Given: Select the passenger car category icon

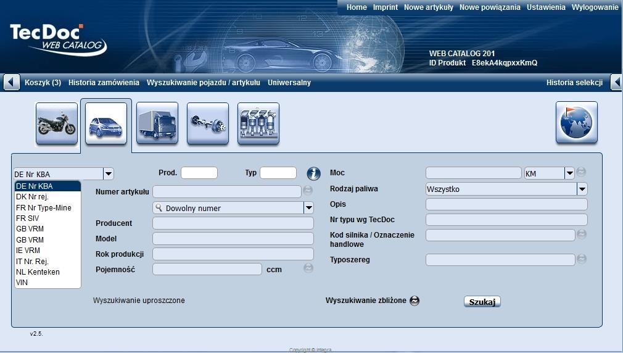Looking at the screenshot, I should [106, 123].
